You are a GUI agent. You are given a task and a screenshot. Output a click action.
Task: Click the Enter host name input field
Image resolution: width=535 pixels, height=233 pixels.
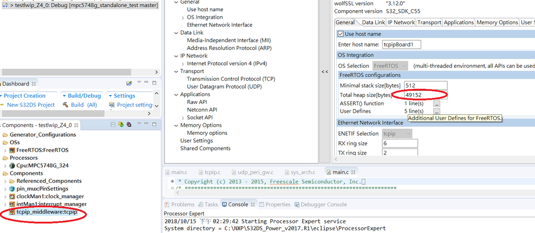[x=401, y=44]
